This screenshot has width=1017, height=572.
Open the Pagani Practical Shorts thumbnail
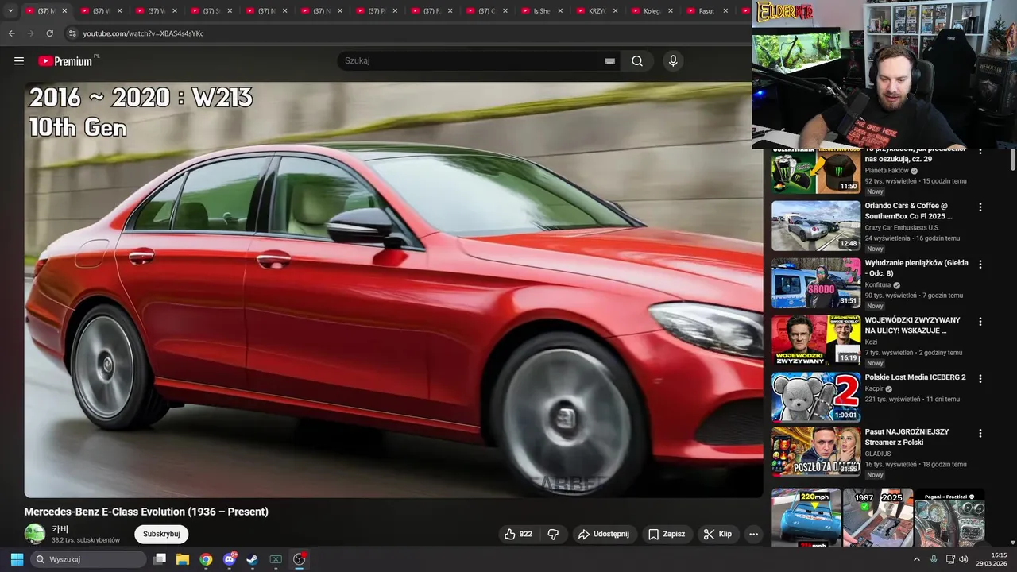pos(949,518)
